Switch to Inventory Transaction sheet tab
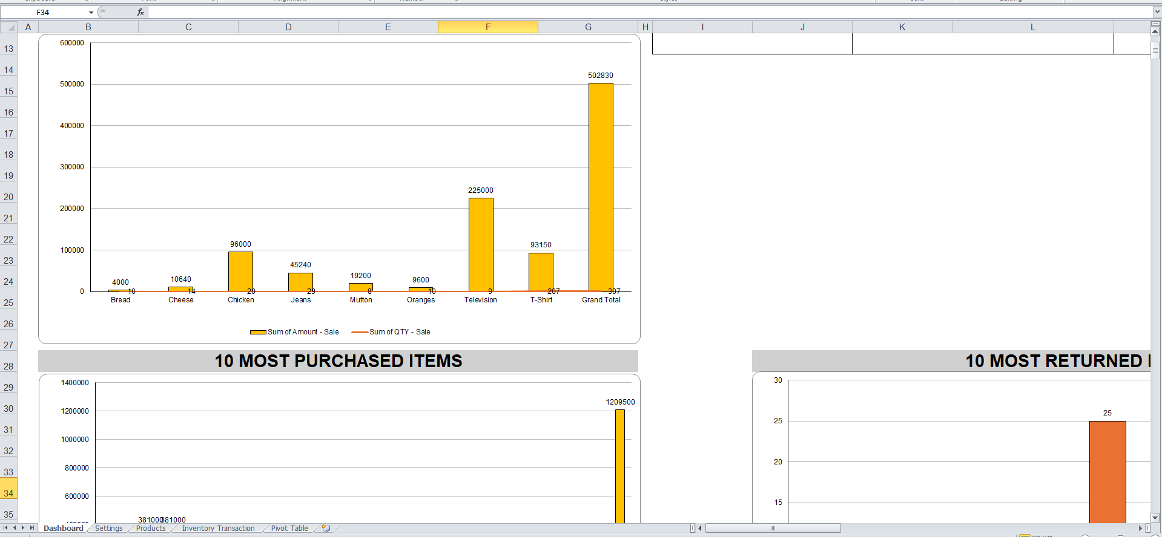This screenshot has height=537, width=1162. click(219, 528)
